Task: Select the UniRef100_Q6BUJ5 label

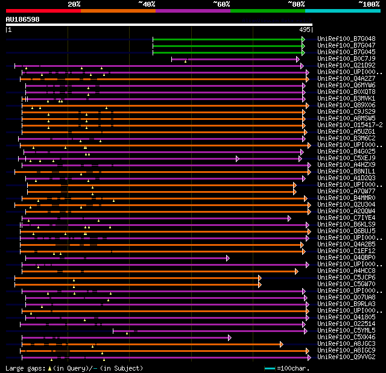Action: tap(346, 231)
